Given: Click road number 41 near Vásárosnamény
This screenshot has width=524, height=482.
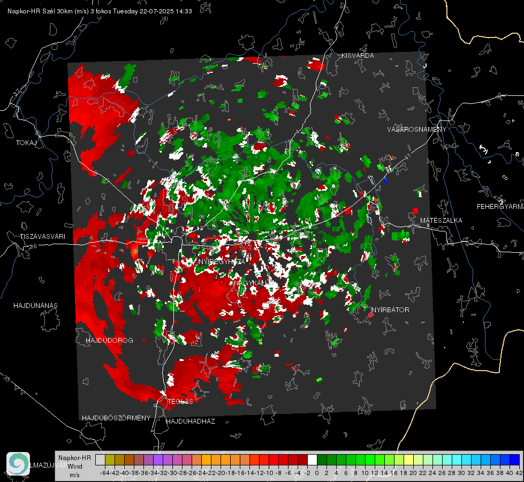Looking at the screenshot, I should (407, 156).
